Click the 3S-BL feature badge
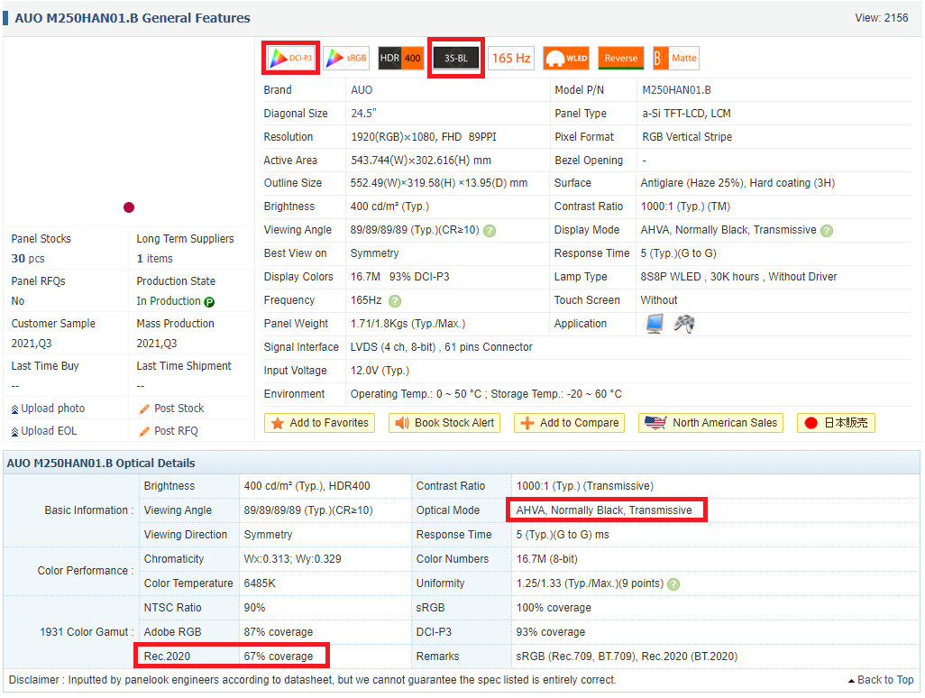The image size is (925, 698). point(456,58)
